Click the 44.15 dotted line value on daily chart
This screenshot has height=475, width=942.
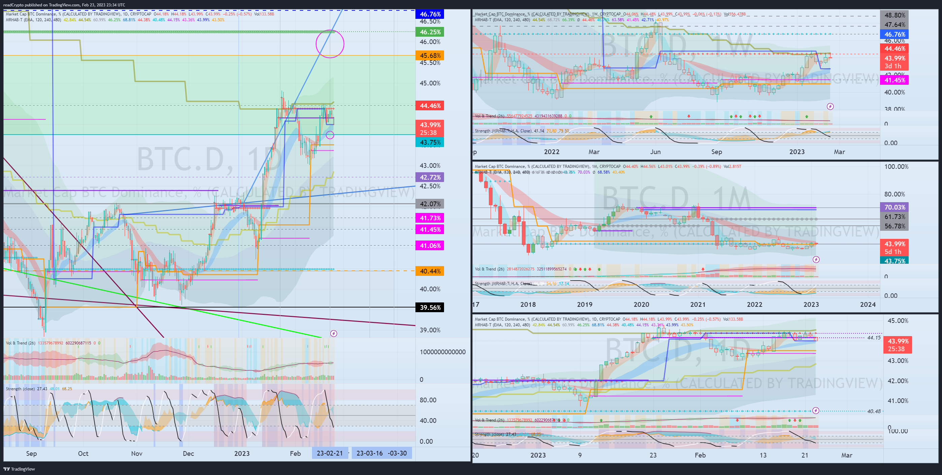coord(874,338)
